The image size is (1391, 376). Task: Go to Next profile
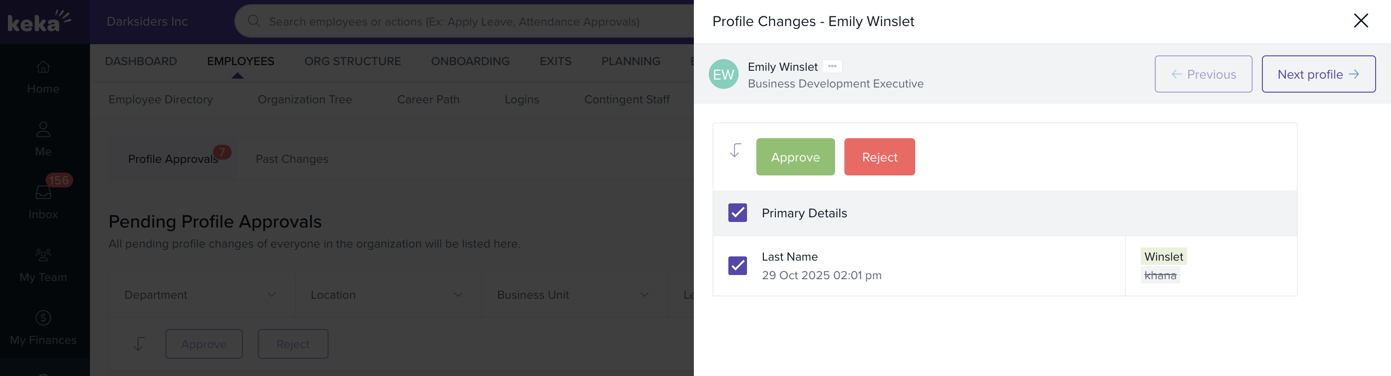(x=1318, y=74)
